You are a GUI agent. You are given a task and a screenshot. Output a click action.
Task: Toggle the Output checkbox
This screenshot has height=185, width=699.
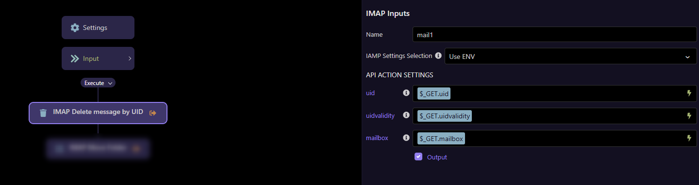418,157
